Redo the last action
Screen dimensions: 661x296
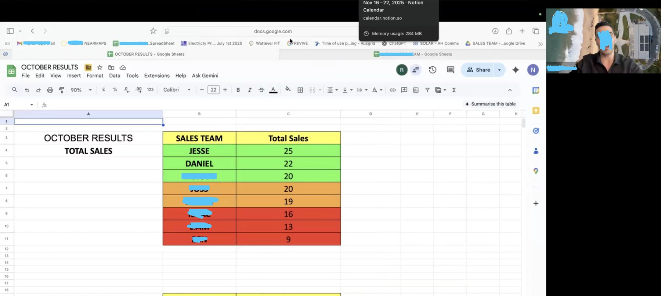[x=38, y=90]
